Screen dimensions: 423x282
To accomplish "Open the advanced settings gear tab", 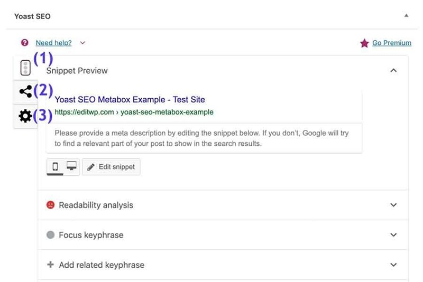I will click(x=25, y=116).
